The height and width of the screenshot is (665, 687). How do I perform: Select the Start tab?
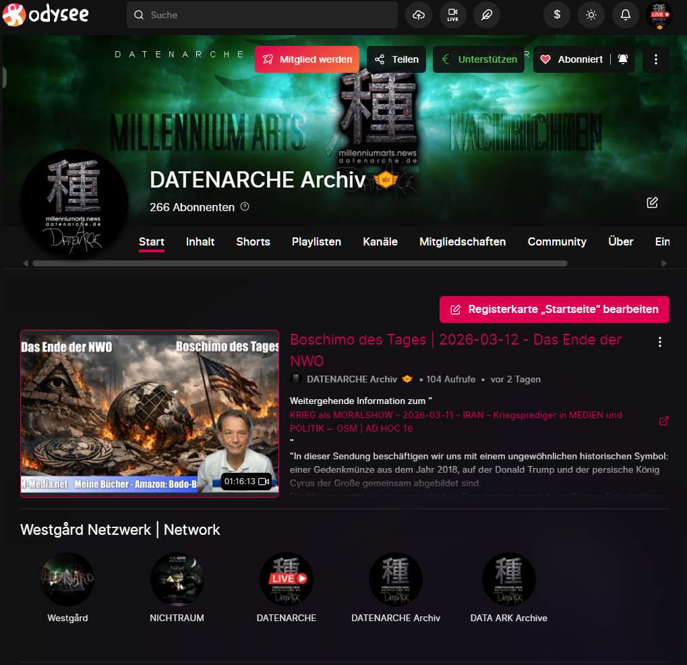(x=152, y=241)
